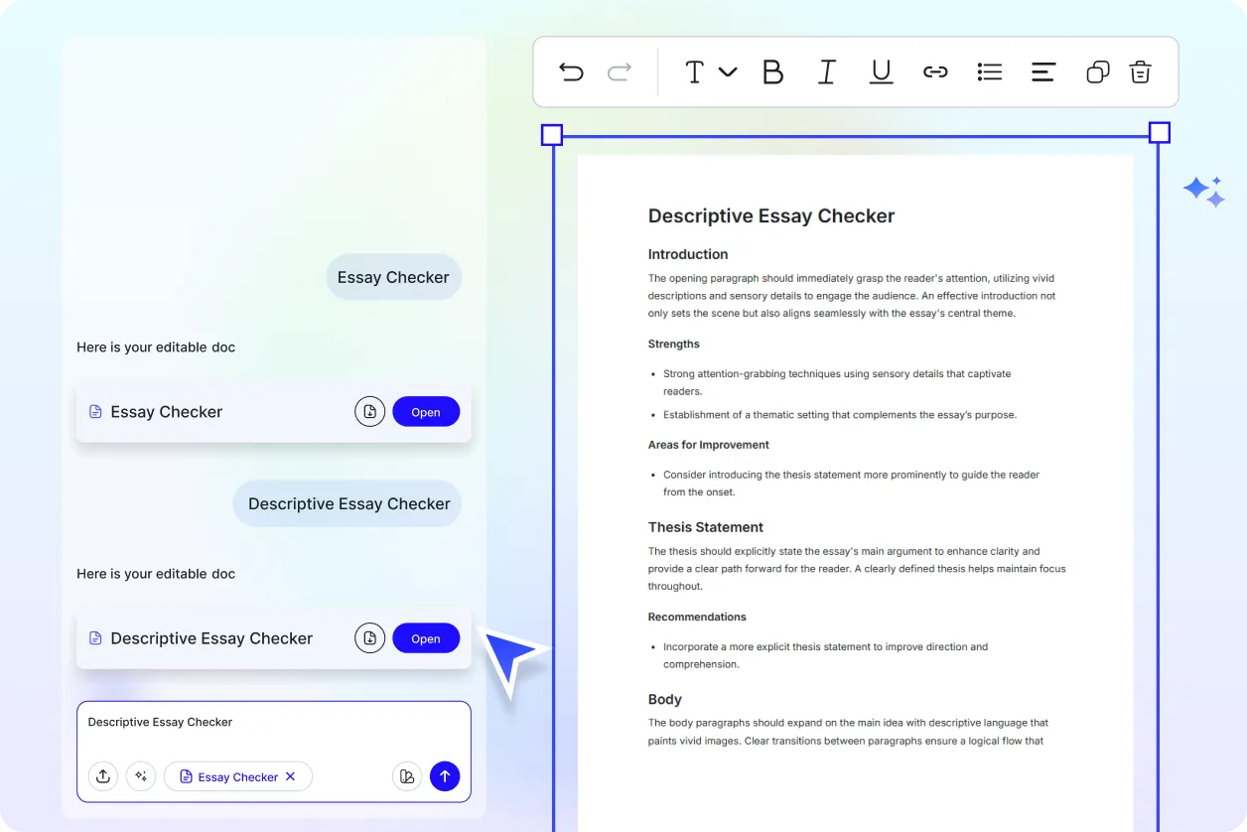Viewport: 1247px width, 832px height.
Task: Toggle underline formatting
Action: point(881,71)
